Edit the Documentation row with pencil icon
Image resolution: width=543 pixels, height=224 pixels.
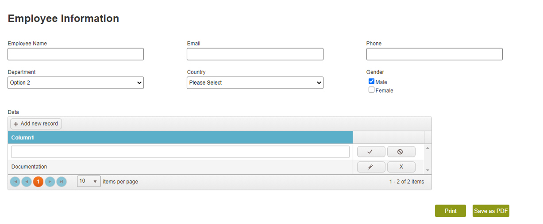[371, 167]
